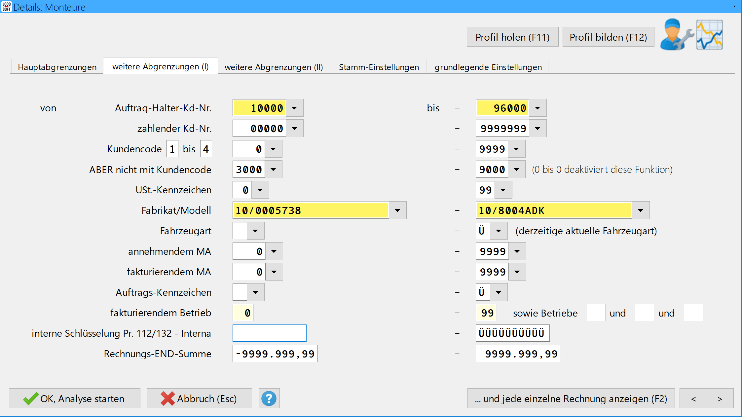Viewport: 742px width, 417px height.
Task: Switch to Hauptabgrenzungen tab
Action: [x=57, y=67]
